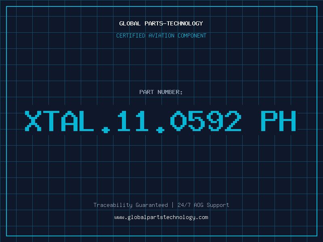Image resolution: width=323 pixels, height=242 pixels.
Task: Select the CERTIFIED AVIATION COMPONENT subtitle
Action: click(x=161, y=35)
